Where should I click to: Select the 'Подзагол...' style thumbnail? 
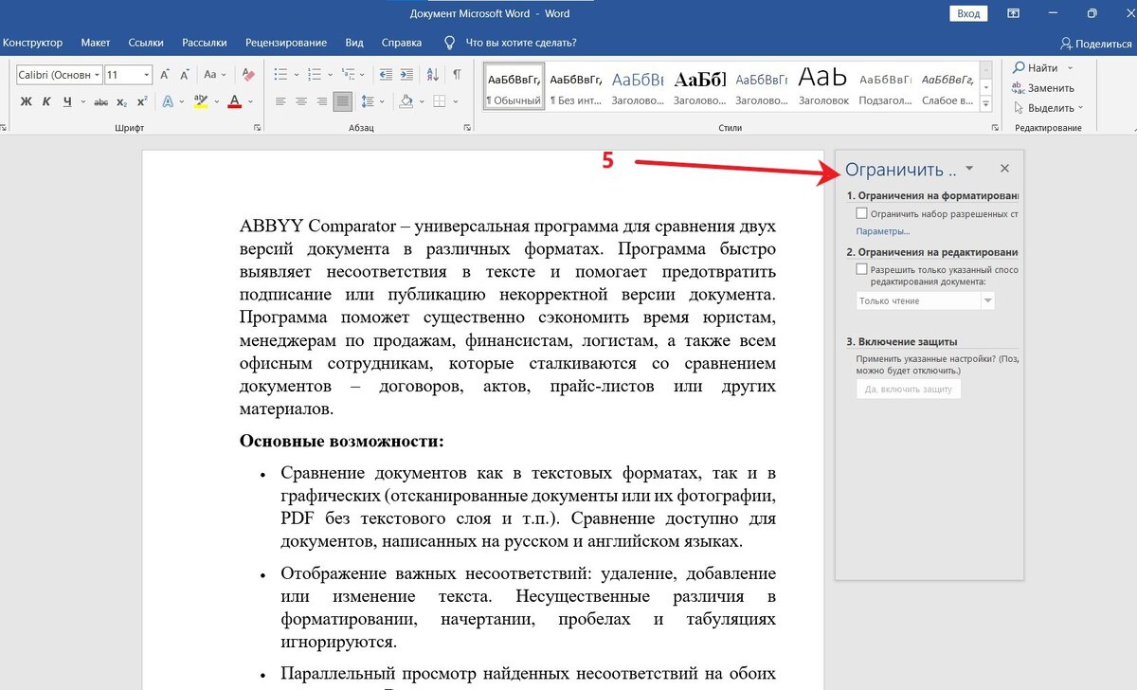pos(886,86)
